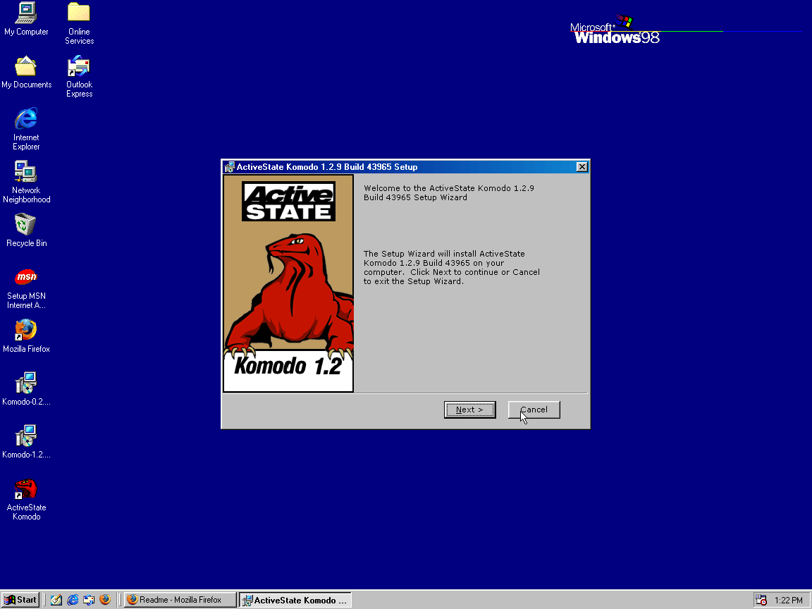Click Next in the Komodo Setup Wizard
This screenshot has width=812, height=609.
click(469, 410)
